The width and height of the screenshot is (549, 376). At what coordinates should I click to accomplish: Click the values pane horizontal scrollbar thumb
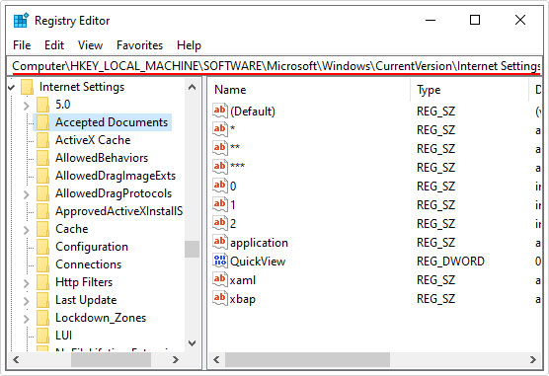(x=307, y=359)
